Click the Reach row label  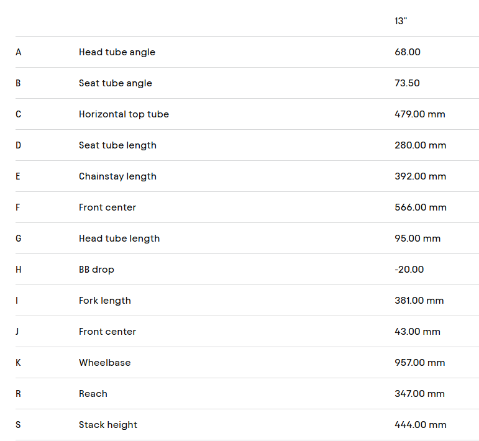pos(93,394)
